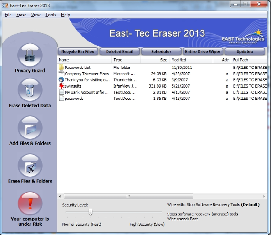Screen dimensions: 271x235
Task: Click the 331.89 KB size cell
Action: [x=157, y=86]
